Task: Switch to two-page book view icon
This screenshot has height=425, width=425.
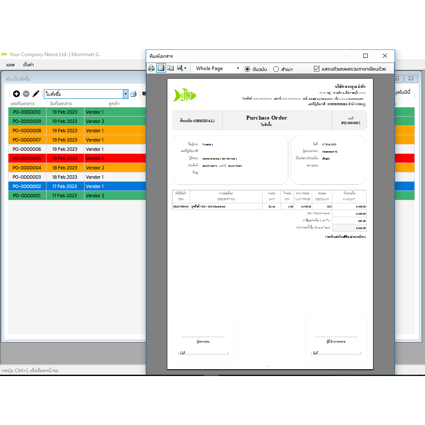Action: (x=170, y=68)
